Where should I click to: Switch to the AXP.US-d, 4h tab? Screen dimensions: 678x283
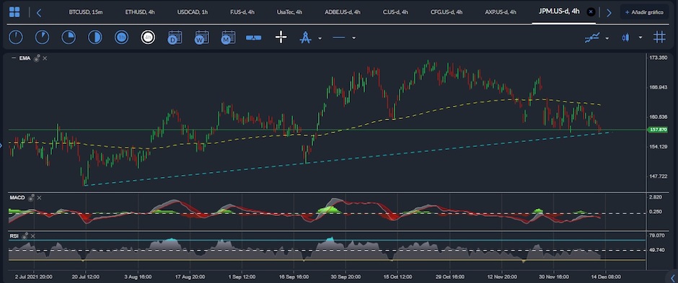(x=501, y=12)
